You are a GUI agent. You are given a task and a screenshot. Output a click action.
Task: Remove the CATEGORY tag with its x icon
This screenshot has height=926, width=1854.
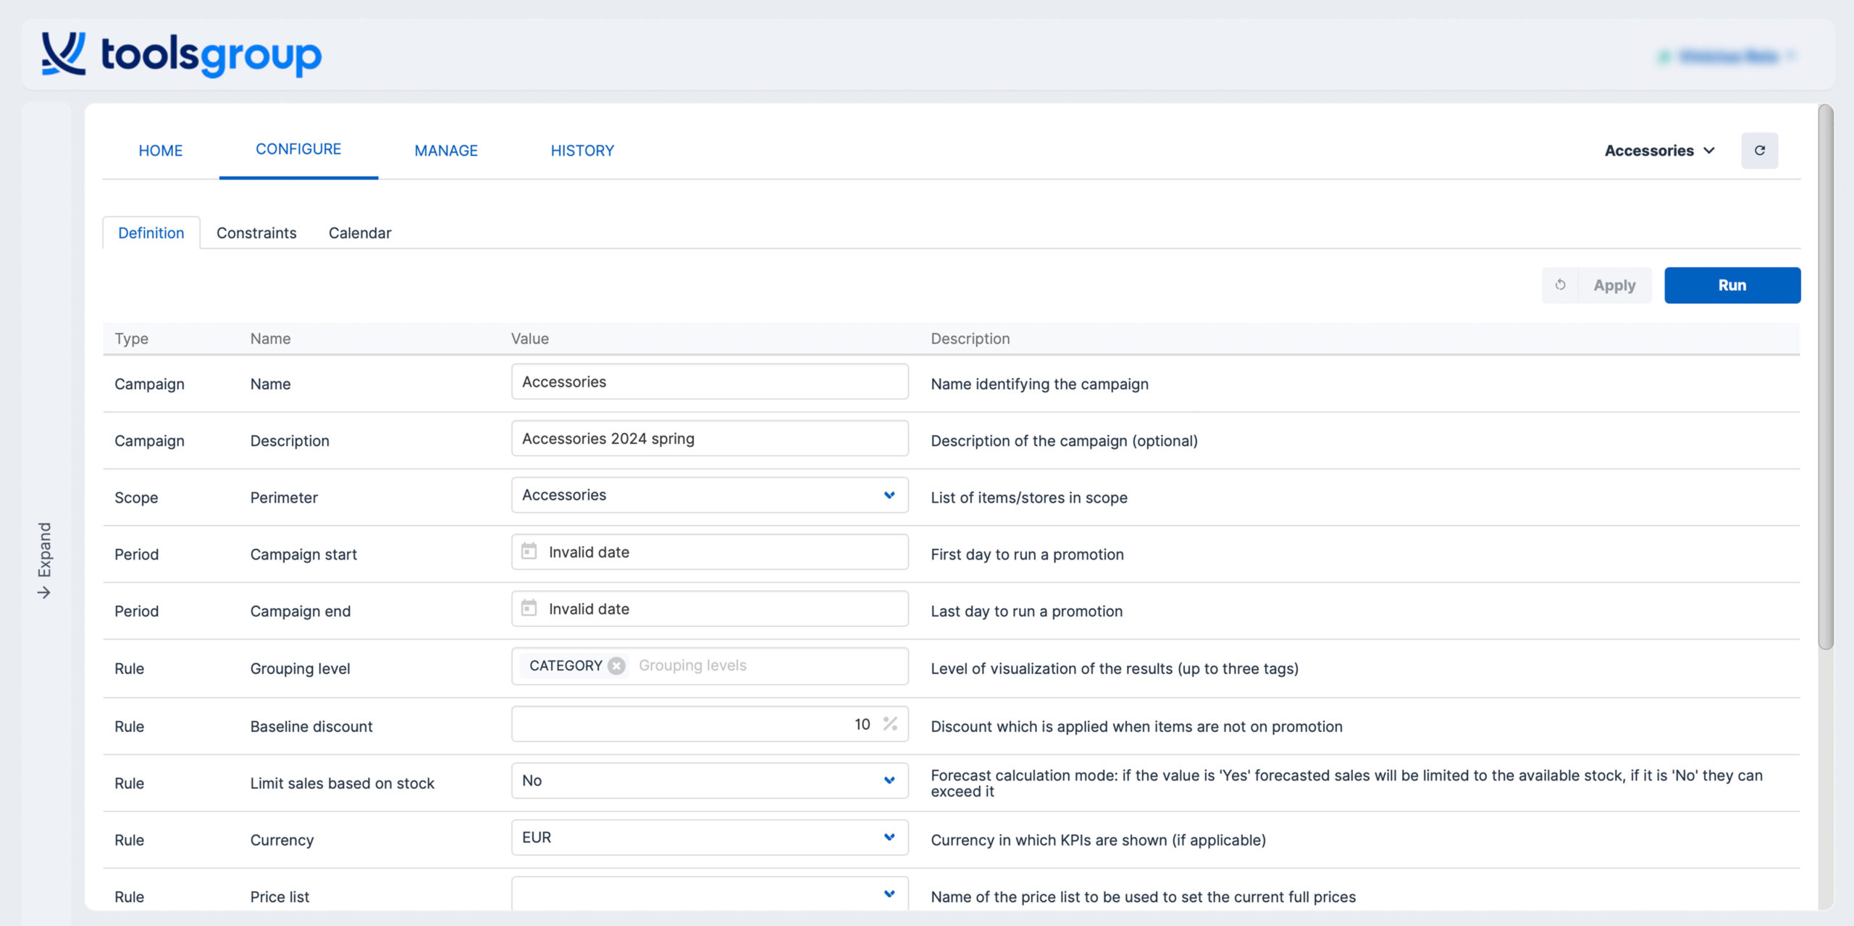pyautogui.click(x=616, y=666)
